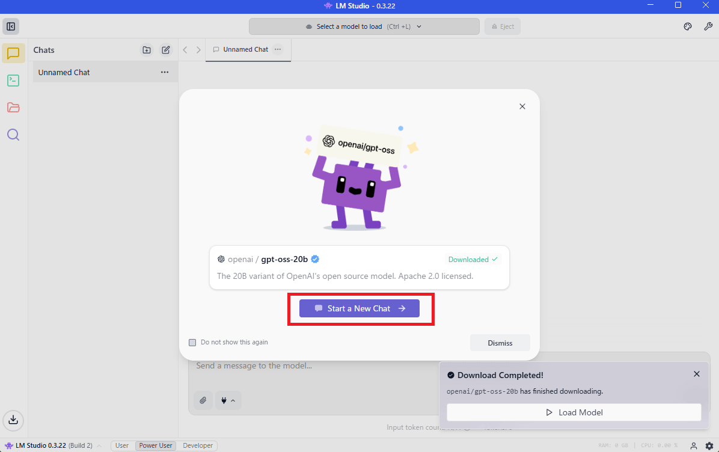Click Start a New Chat button
This screenshot has height=452, width=719.
click(359, 308)
